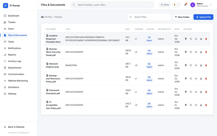Viewport: 217px width, 136px height.
Task: Click the 597.7 KB size value
Action: (128, 65)
